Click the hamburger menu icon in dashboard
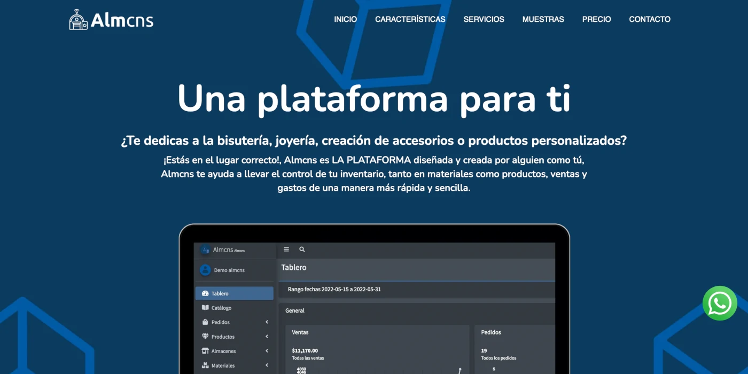The width and height of the screenshot is (748, 374). [286, 250]
